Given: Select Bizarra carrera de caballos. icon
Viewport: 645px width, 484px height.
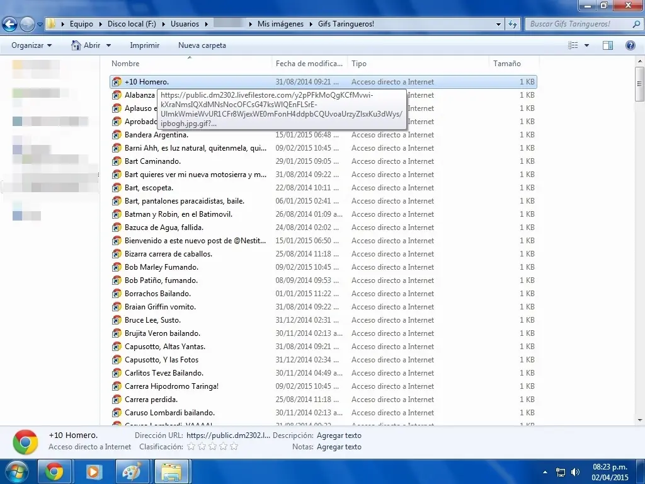Looking at the screenshot, I should click(117, 254).
